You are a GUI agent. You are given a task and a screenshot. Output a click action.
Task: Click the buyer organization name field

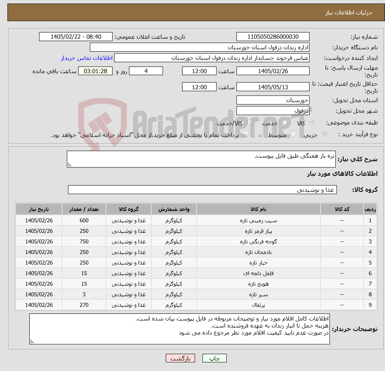200,47
